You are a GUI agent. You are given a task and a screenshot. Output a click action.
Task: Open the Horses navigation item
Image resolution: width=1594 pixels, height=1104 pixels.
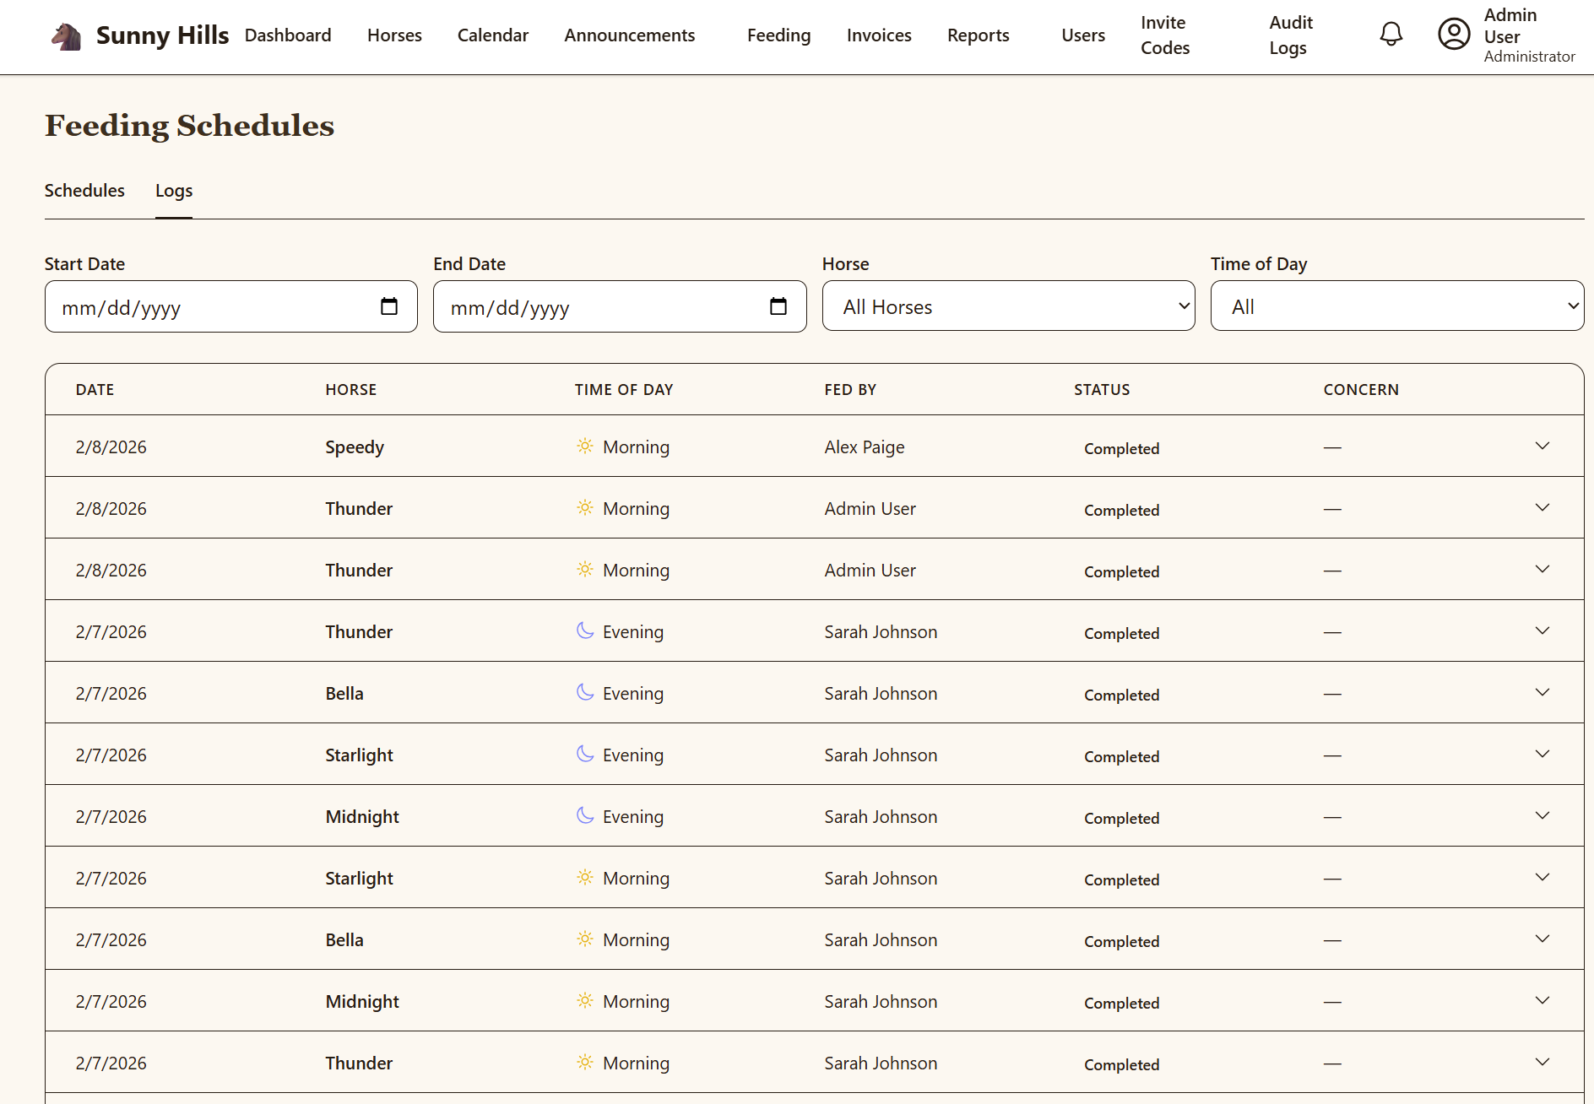click(x=394, y=35)
